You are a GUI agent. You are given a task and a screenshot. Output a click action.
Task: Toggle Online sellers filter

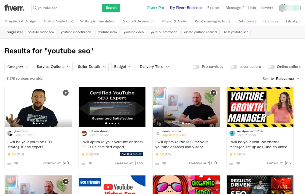271,67
